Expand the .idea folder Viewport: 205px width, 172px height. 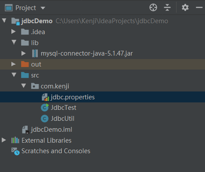tap(14, 32)
